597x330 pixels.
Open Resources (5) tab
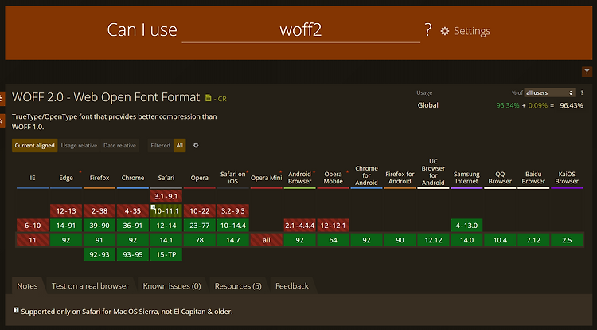tap(238, 286)
